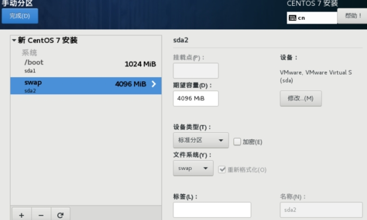
Task: Open the swap file system dropdown
Action: pos(193,168)
